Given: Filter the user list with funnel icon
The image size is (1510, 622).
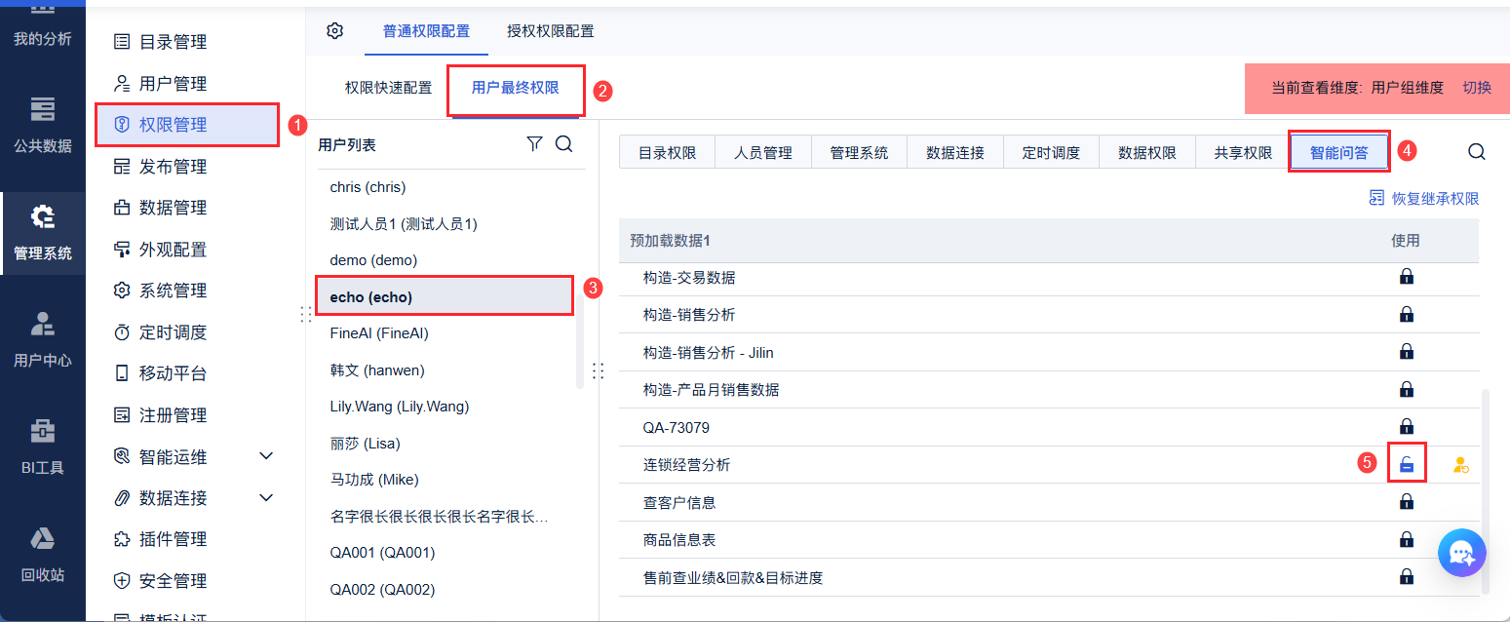Looking at the screenshot, I should pyautogui.click(x=534, y=144).
